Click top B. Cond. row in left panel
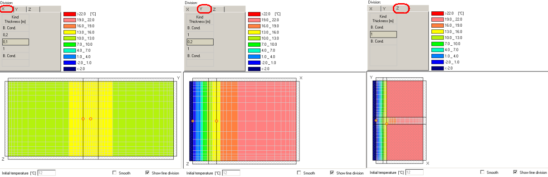This screenshot has height=177, width=548. 15,28
